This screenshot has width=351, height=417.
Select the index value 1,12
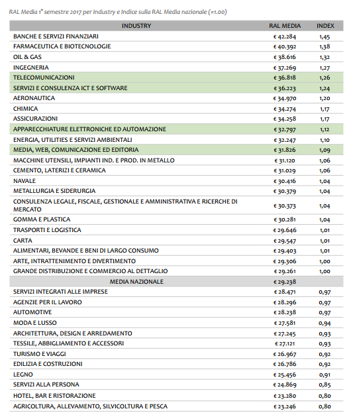pos(325,129)
